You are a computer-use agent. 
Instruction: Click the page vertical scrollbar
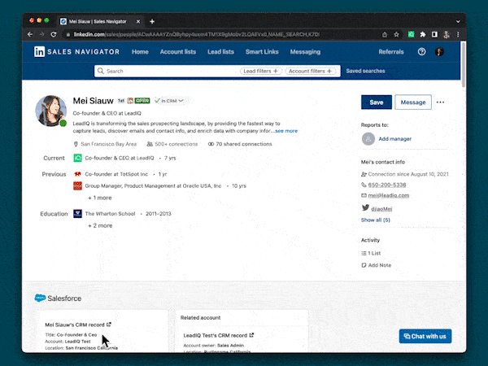coord(464,65)
